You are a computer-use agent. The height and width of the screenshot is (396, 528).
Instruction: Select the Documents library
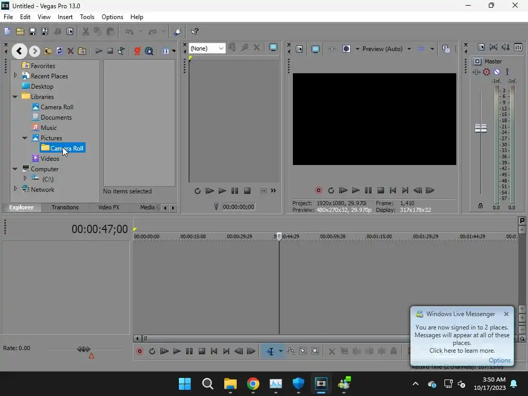(x=52, y=117)
